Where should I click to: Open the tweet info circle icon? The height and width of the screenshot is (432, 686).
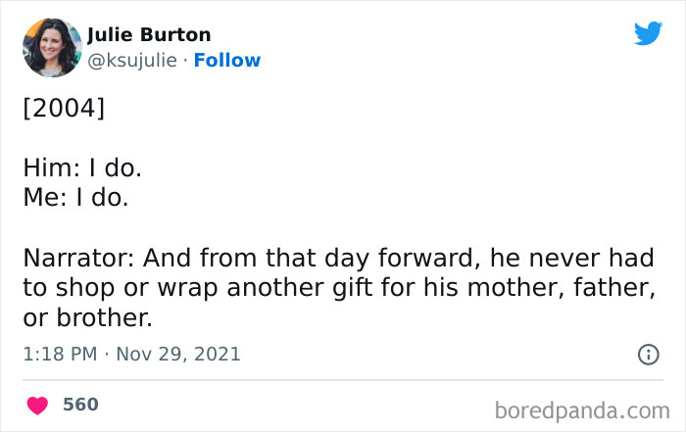point(648,355)
